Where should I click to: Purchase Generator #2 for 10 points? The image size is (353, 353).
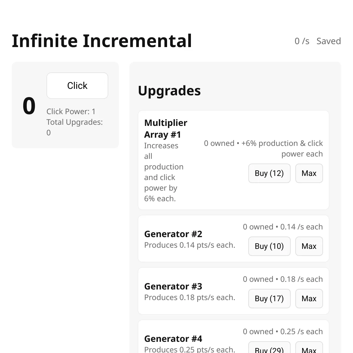pyautogui.click(x=269, y=246)
